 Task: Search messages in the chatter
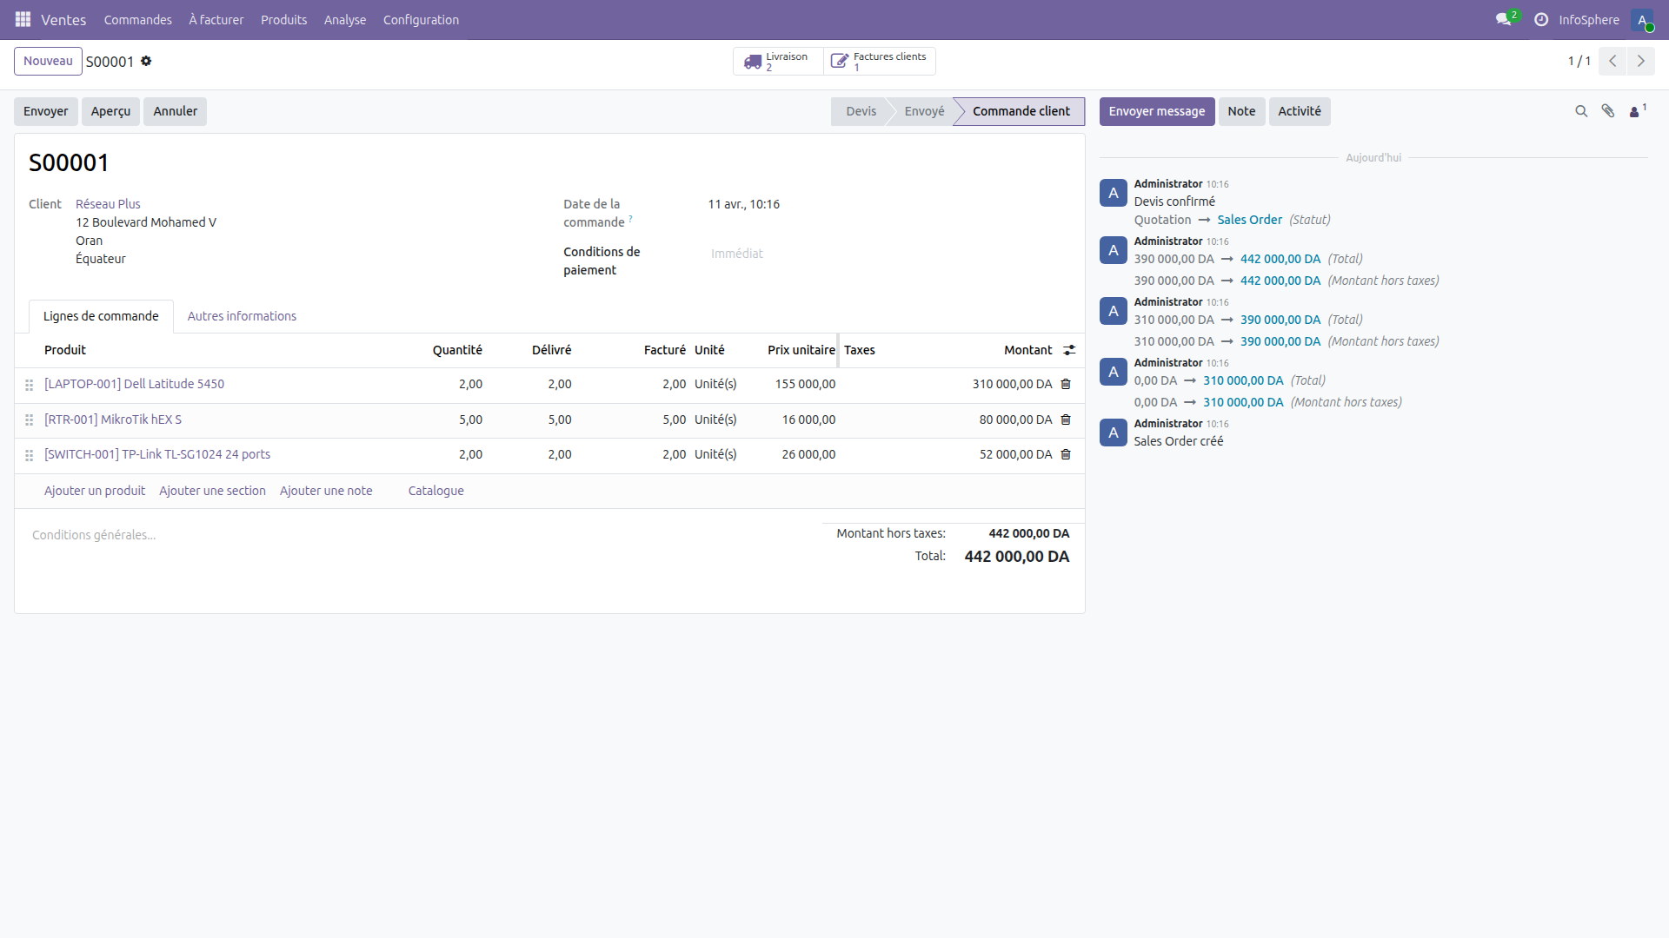pos(1580,111)
